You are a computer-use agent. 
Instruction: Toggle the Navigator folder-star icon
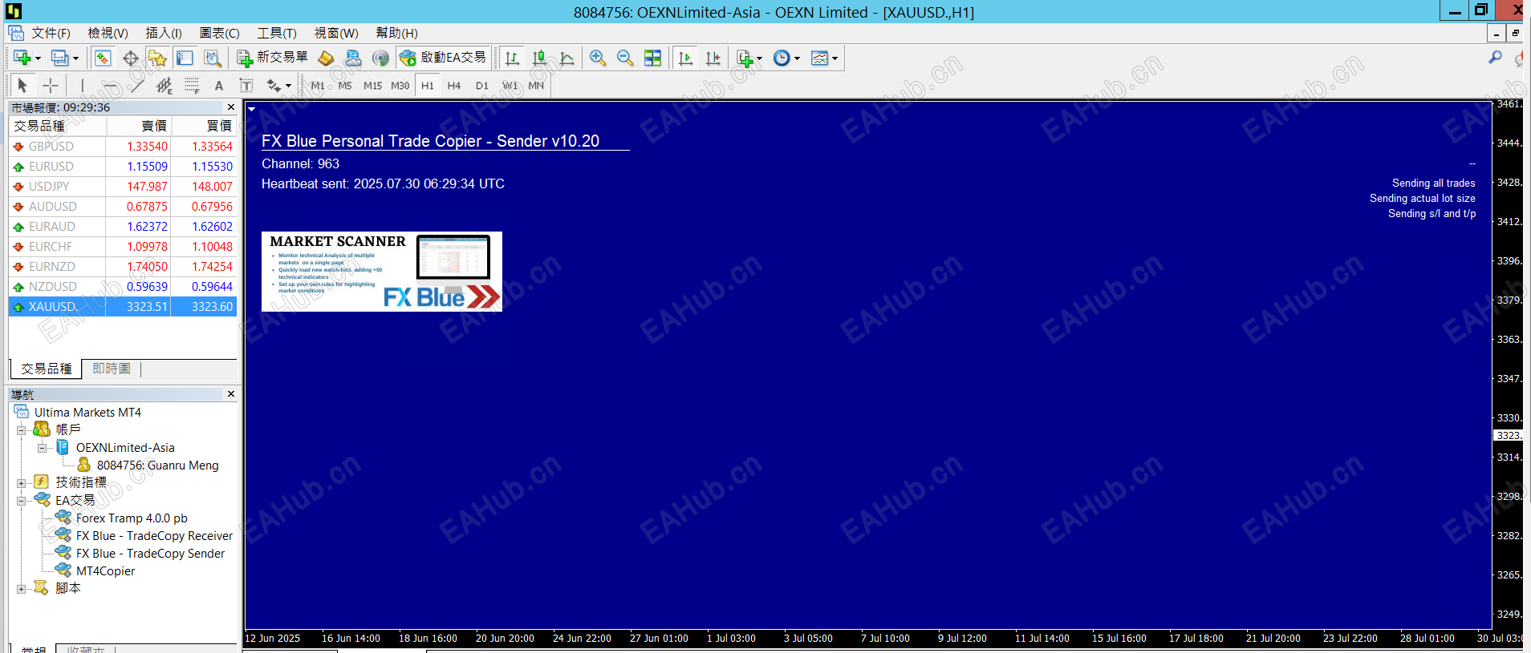click(x=157, y=58)
